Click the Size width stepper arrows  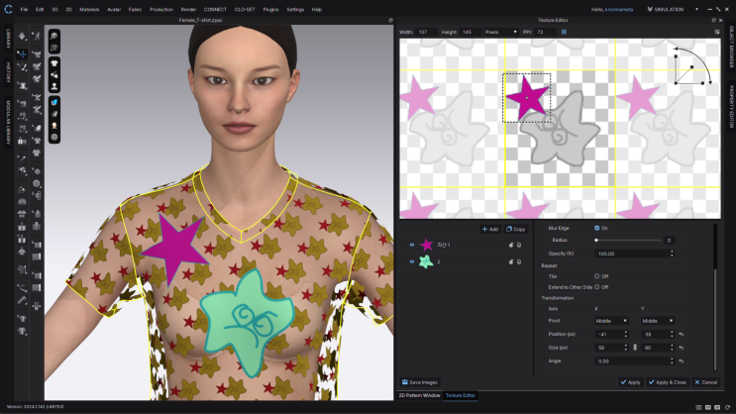625,348
